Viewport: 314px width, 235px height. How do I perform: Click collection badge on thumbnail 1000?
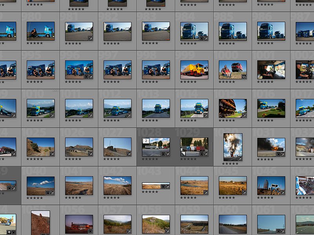pyautogui.click(x=244, y=76)
